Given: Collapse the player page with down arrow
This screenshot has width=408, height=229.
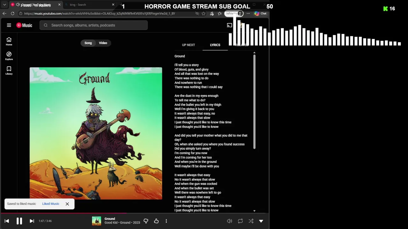Looking at the screenshot, I should (261, 221).
